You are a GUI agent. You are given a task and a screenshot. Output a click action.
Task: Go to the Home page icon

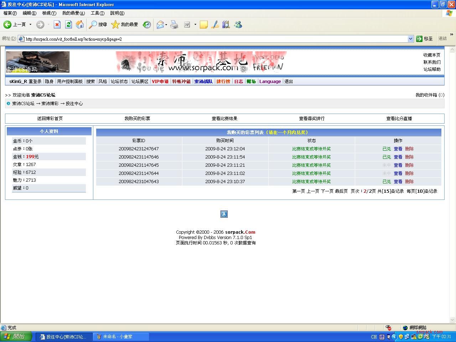(x=80, y=25)
